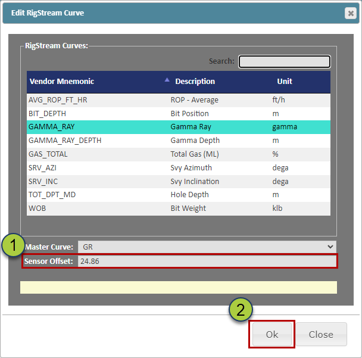Click the Close button
This screenshot has height=358, width=362.
tap(321, 334)
